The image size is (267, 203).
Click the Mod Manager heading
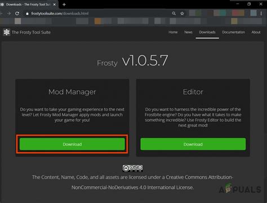(72, 92)
